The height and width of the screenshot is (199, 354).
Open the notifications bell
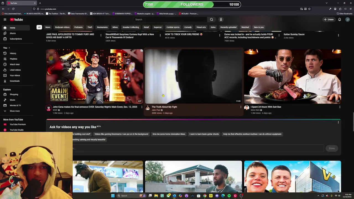coord(339,19)
